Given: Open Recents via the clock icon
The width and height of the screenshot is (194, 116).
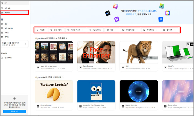Looking at the screenshot, I should (2, 8).
